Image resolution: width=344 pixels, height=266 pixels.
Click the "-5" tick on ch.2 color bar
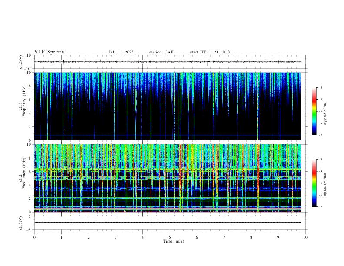[321, 183]
